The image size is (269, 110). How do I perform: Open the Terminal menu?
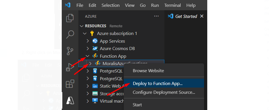172,5
